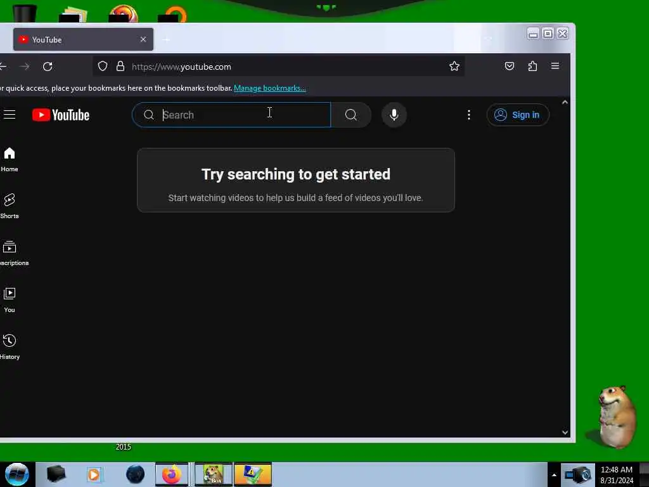Click the camera-projector tray icon

(x=578, y=474)
